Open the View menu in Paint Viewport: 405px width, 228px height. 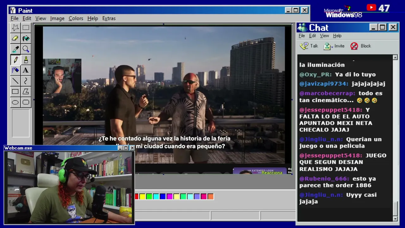40,18
